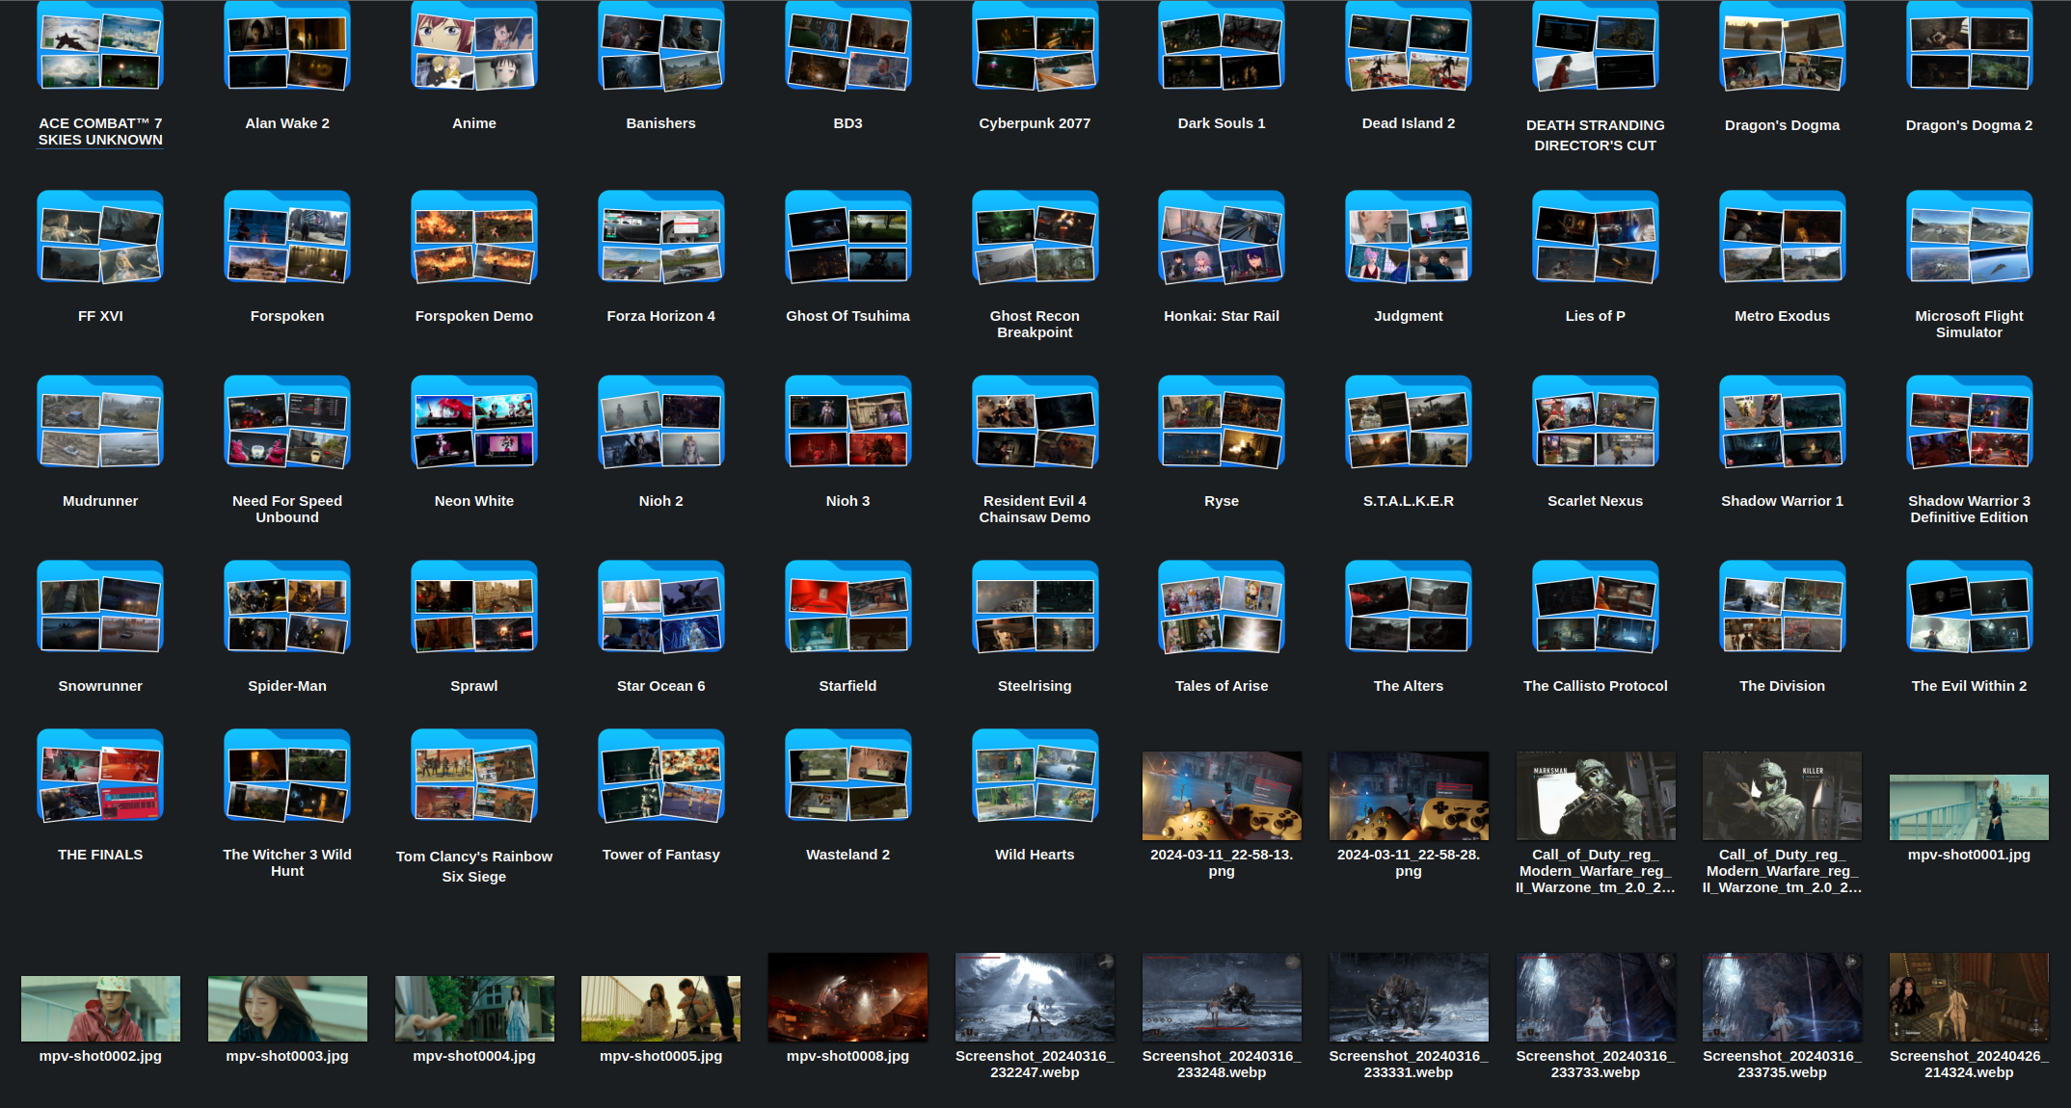Image resolution: width=2071 pixels, height=1108 pixels.
Task: Open the Forspoken Demo folder
Action: [x=474, y=237]
